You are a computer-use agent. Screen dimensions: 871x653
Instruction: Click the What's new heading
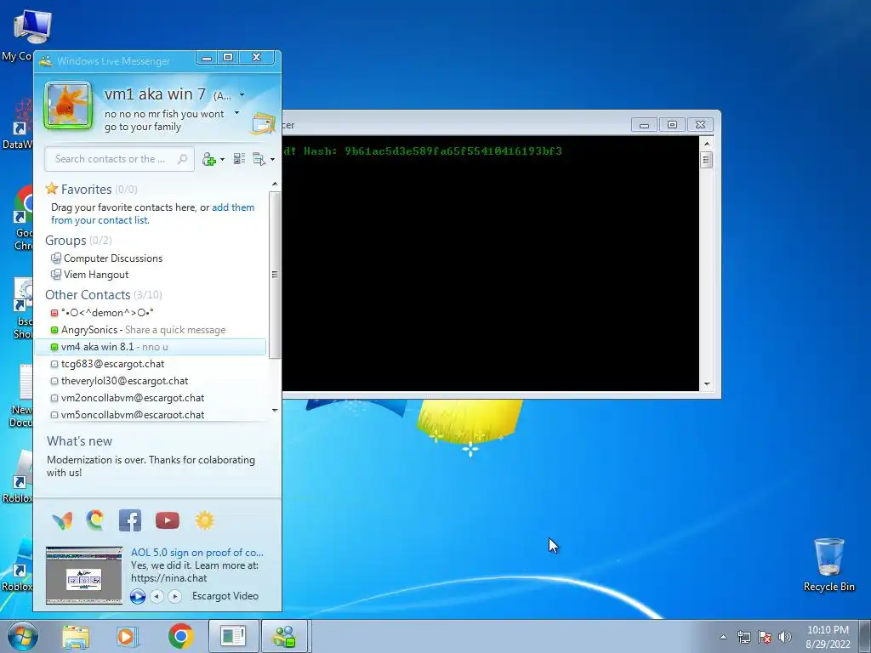point(79,441)
